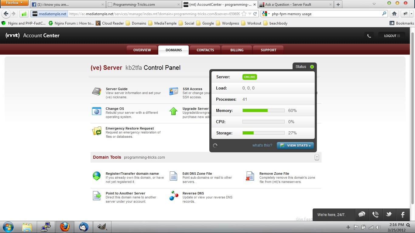Screen dimensions: 415x233
Task: Click the "what's this?" link
Action: (262, 145)
